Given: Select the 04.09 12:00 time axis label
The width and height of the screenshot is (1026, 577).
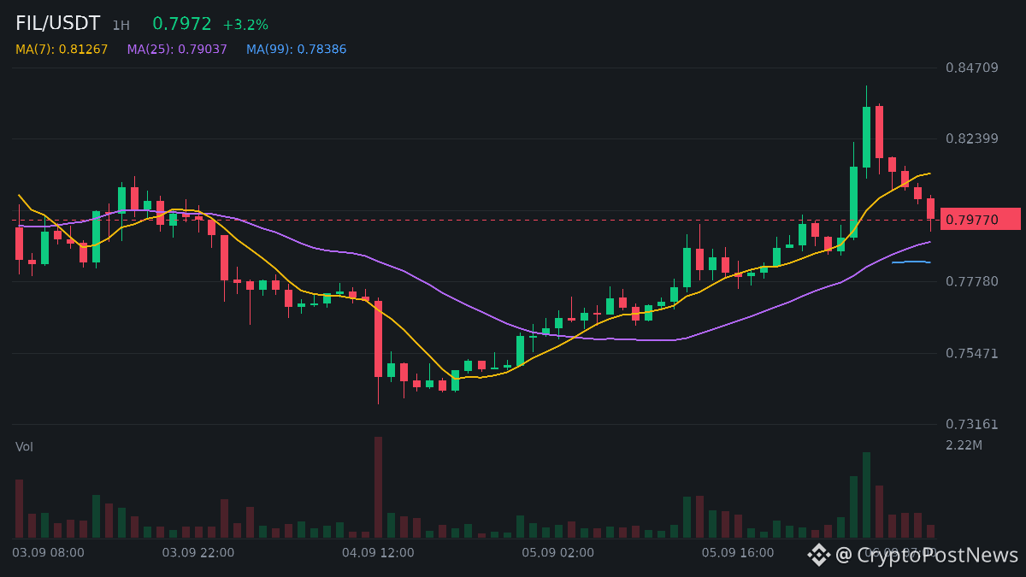Looking at the screenshot, I should click(378, 552).
